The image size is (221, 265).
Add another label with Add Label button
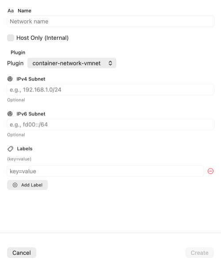click(27, 185)
